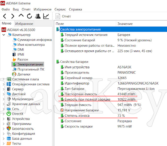Viewport: 167px width, 146px height.
Task: Click the Устройства device icon
Action: [9, 119]
